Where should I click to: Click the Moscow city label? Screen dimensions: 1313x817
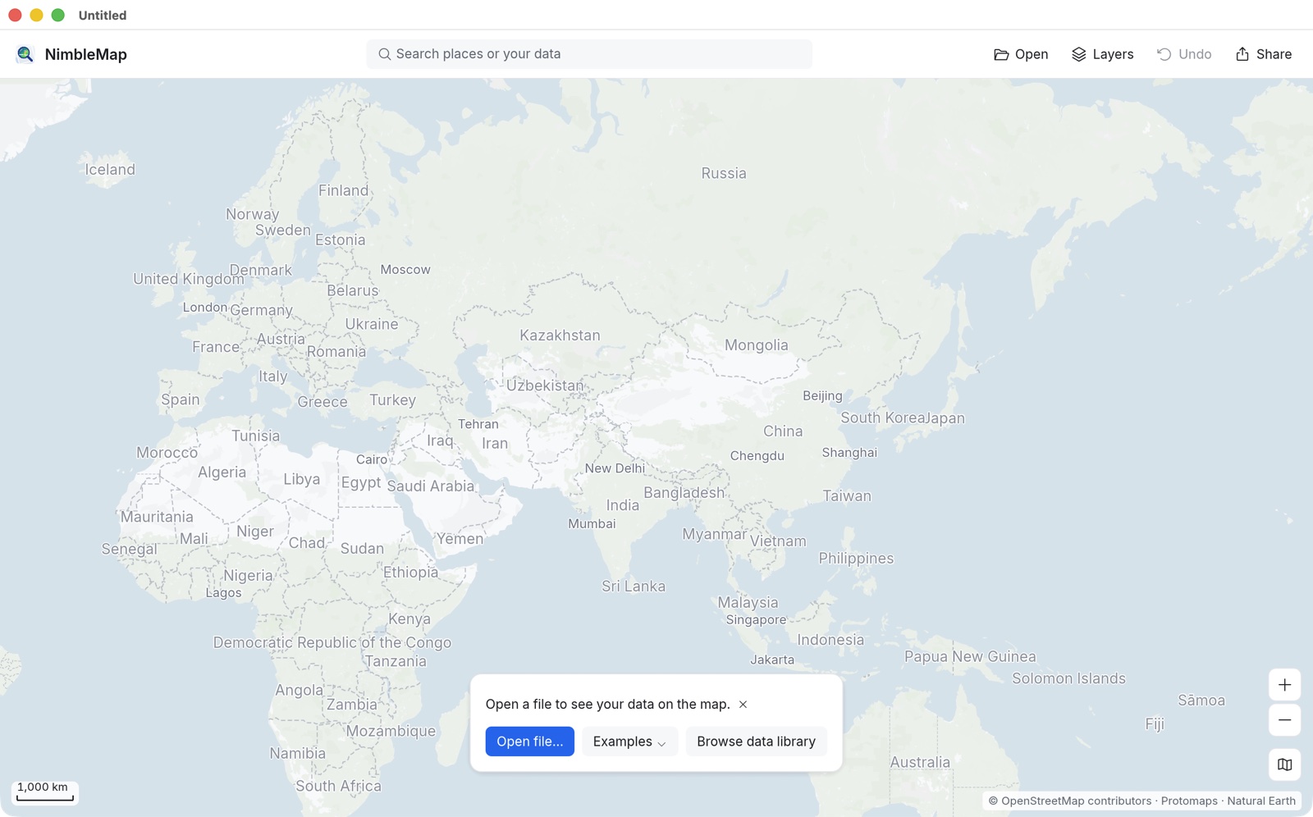tap(405, 269)
